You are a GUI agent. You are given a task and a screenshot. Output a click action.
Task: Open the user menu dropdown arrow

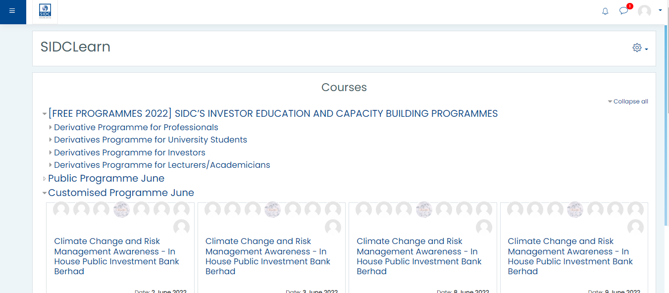[660, 10]
